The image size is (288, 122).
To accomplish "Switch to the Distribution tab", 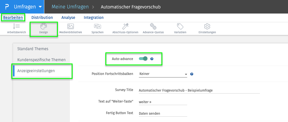I will click(42, 18).
